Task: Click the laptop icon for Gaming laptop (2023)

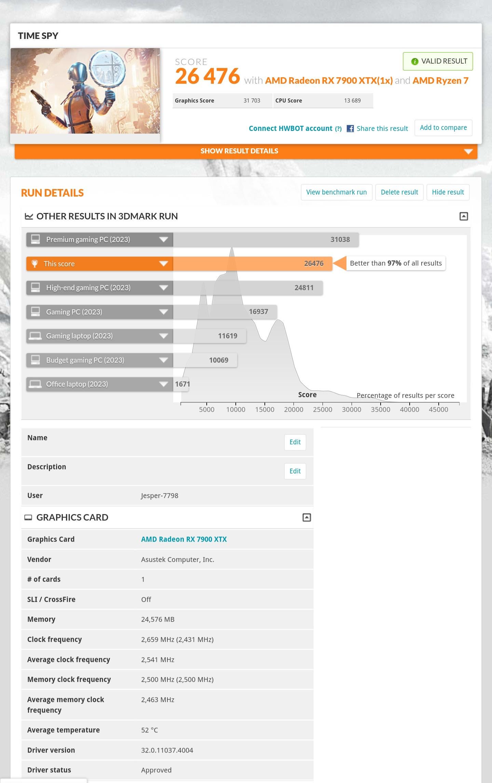Action: (x=35, y=336)
